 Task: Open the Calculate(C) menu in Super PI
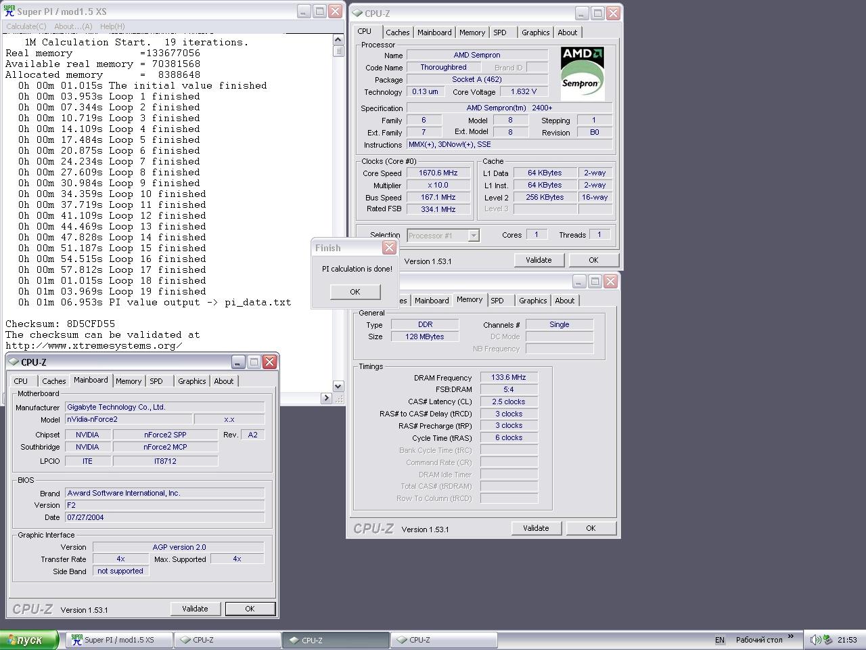[x=26, y=26]
